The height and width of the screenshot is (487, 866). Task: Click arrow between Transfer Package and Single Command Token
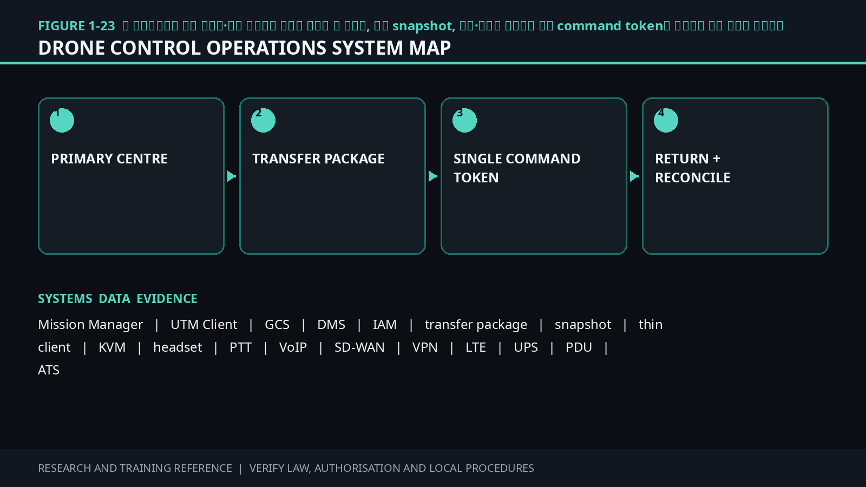[x=433, y=176]
